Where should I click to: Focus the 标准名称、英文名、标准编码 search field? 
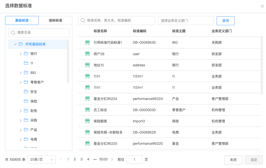116,20
